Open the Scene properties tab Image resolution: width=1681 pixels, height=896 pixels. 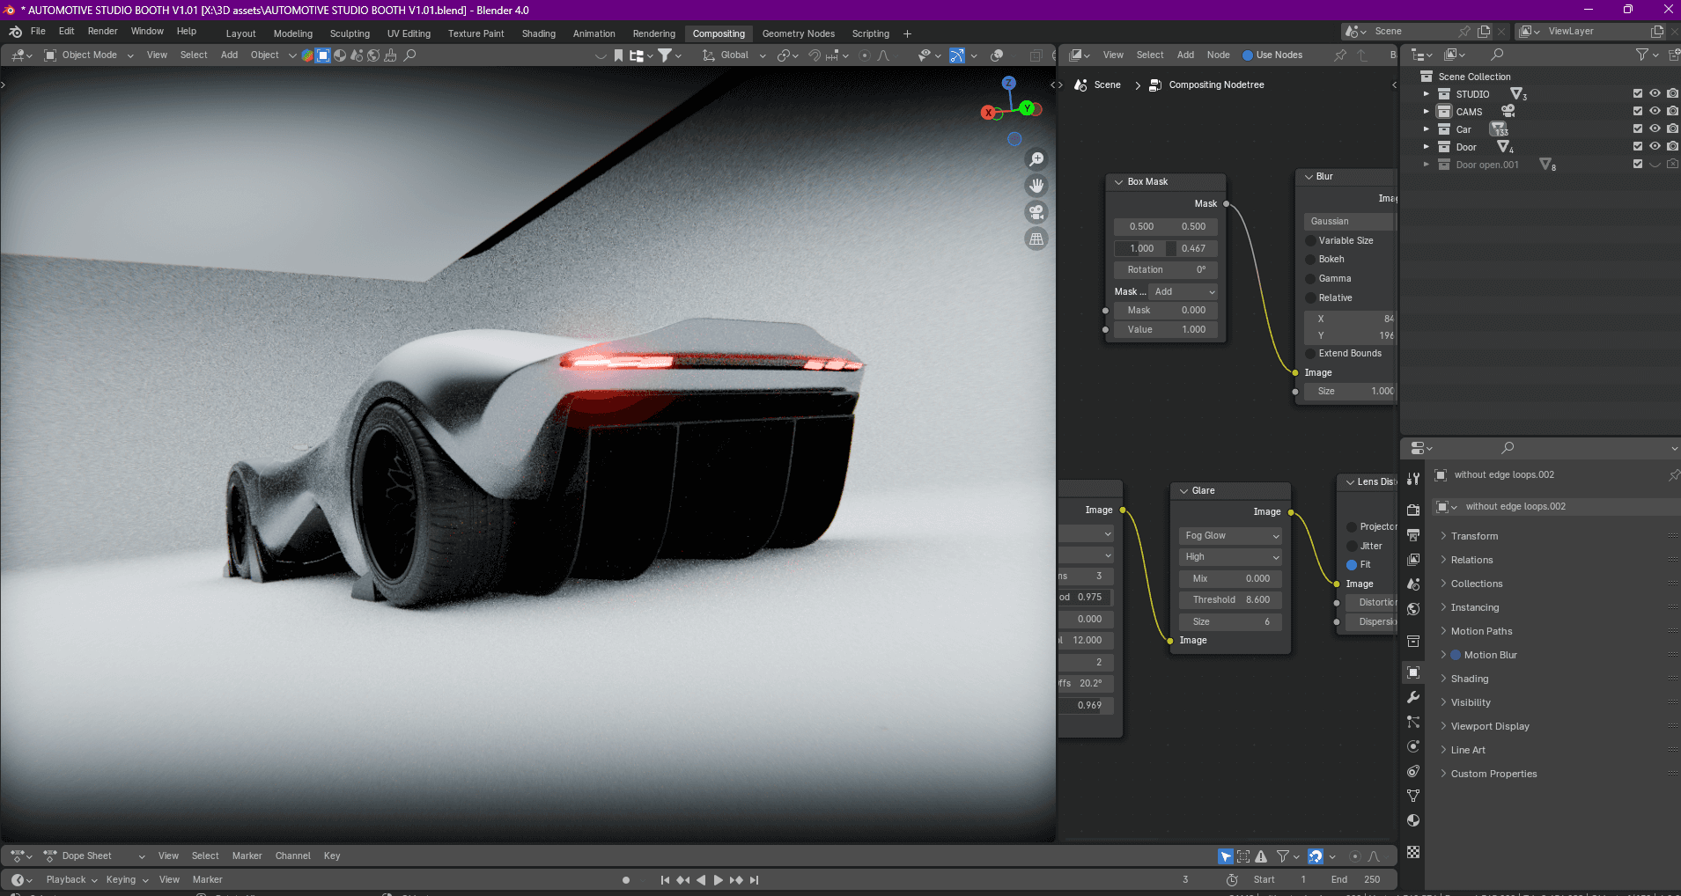pyautogui.click(x=1413, y=584)
